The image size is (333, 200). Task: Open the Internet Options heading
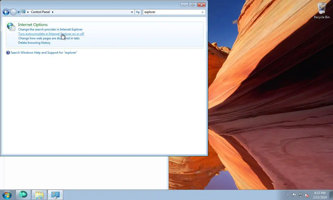coord(33,24)
